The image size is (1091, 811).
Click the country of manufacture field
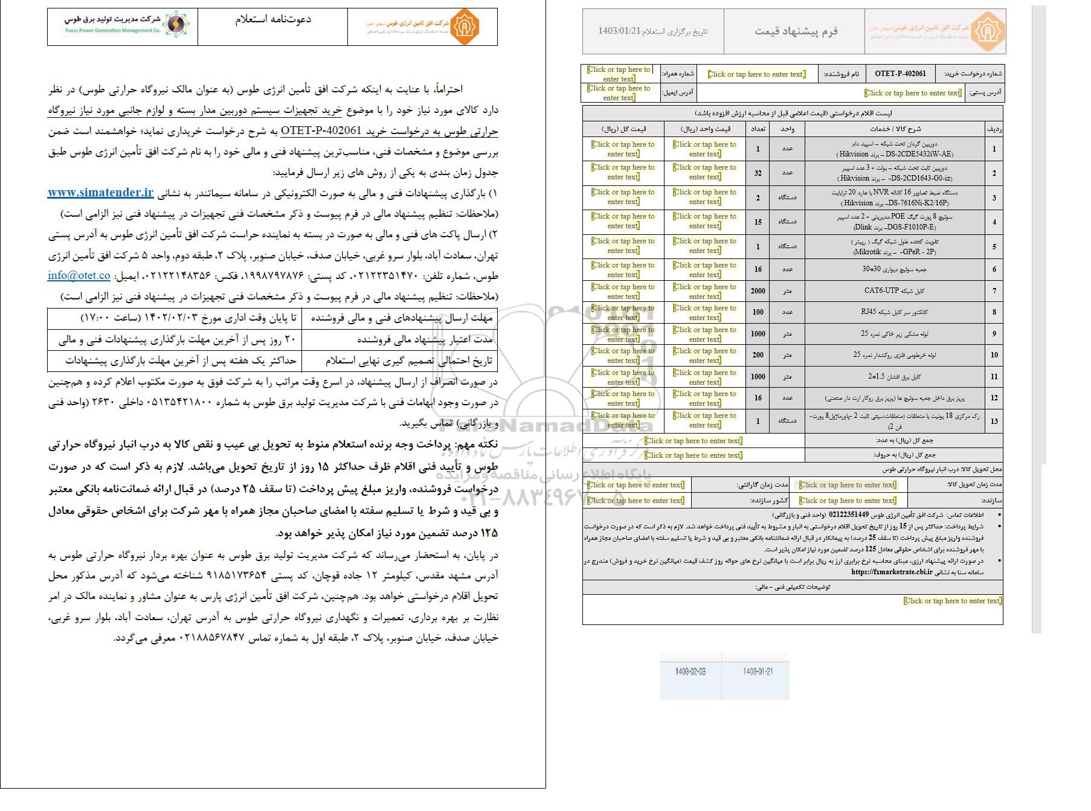point(636,501)
